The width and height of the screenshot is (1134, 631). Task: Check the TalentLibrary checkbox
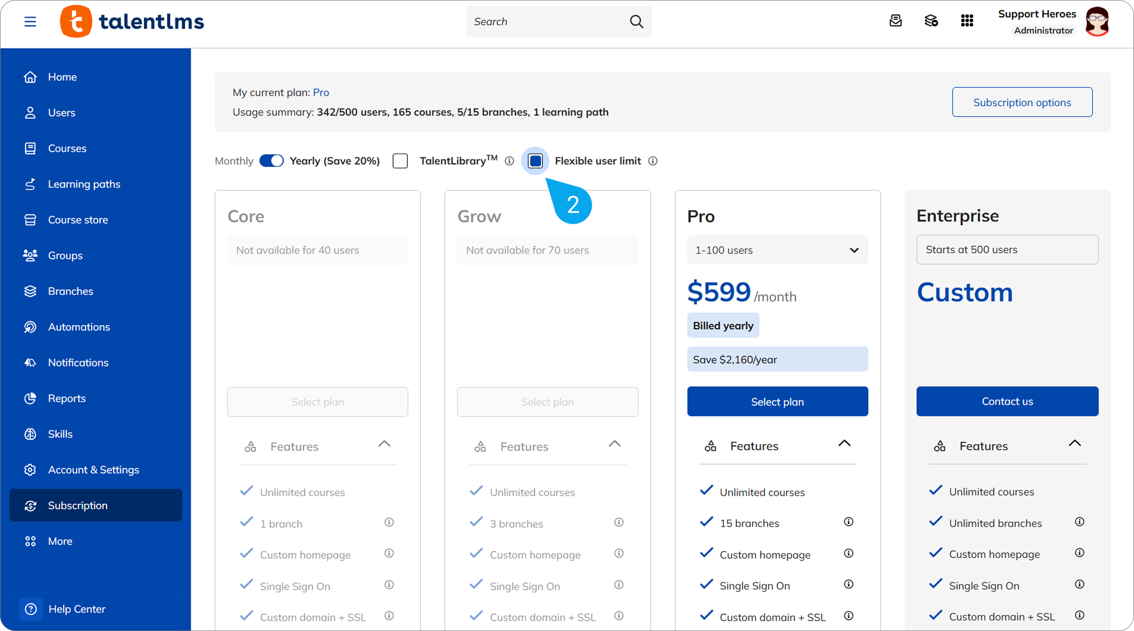tap(400, 161)
